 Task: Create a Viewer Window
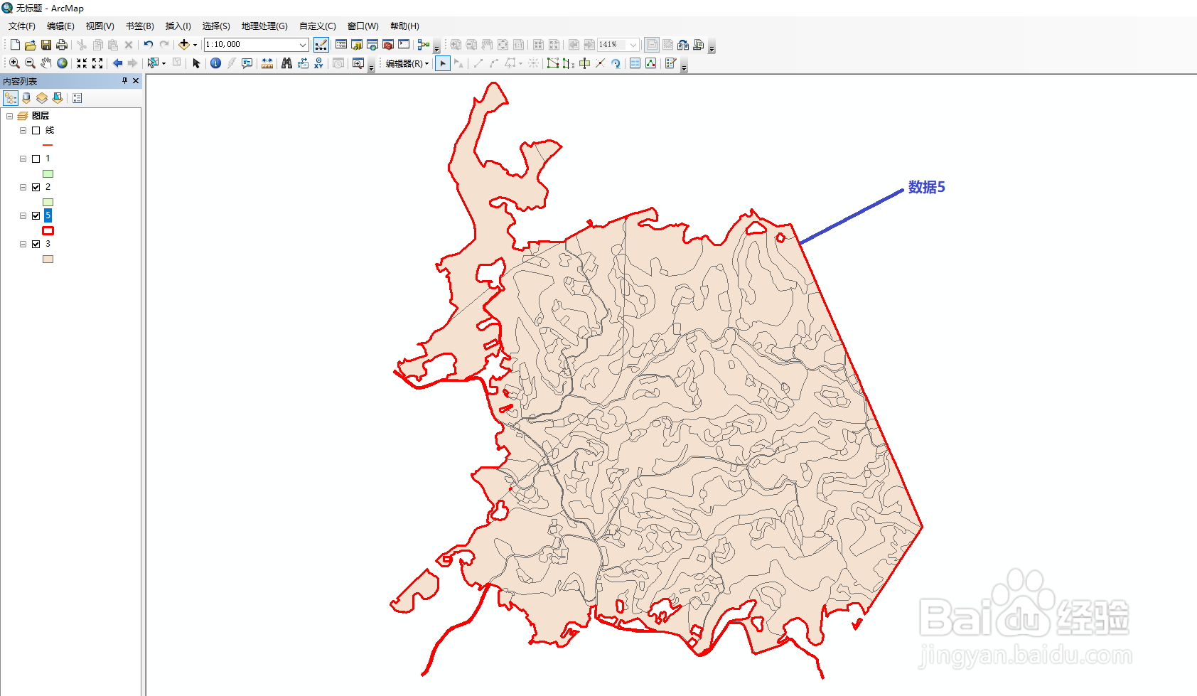click(358, 63)
